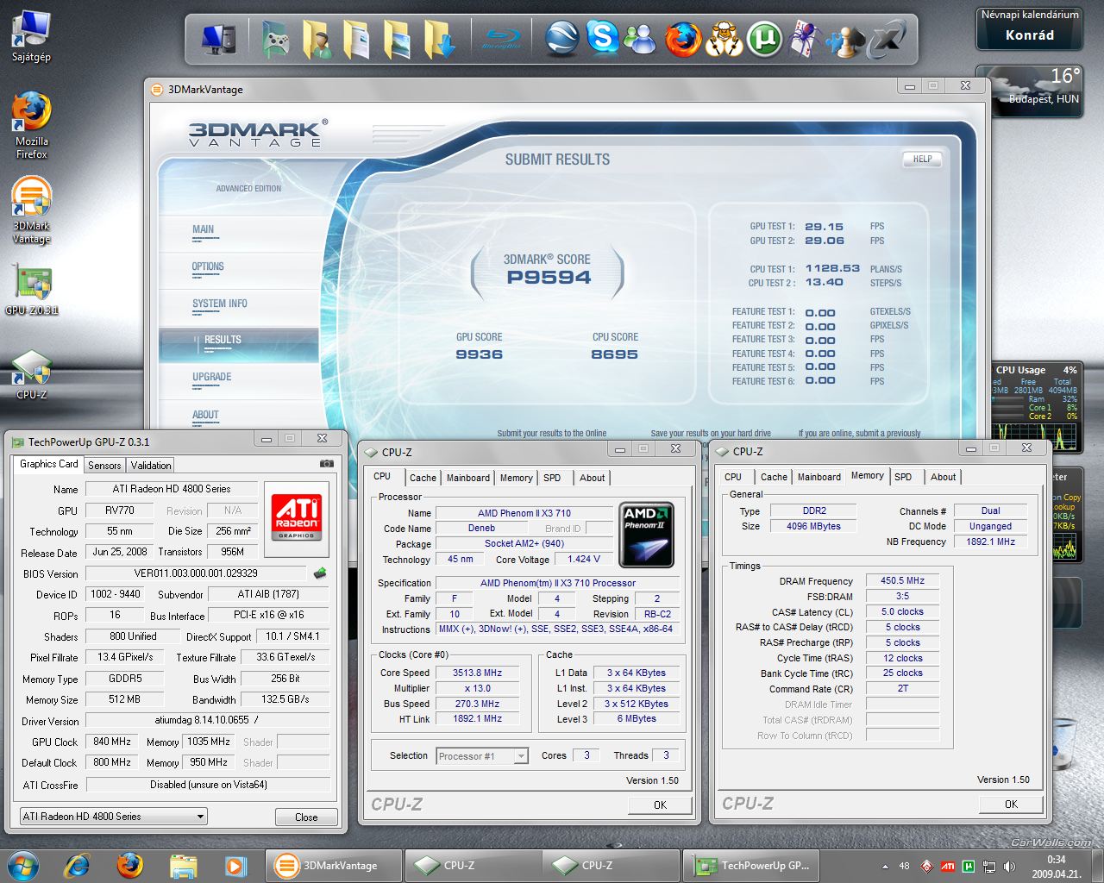Open the user profile folder in the dock
Image resolution: width=1104 pixels, height=883 pixels.
pos(317,40)
